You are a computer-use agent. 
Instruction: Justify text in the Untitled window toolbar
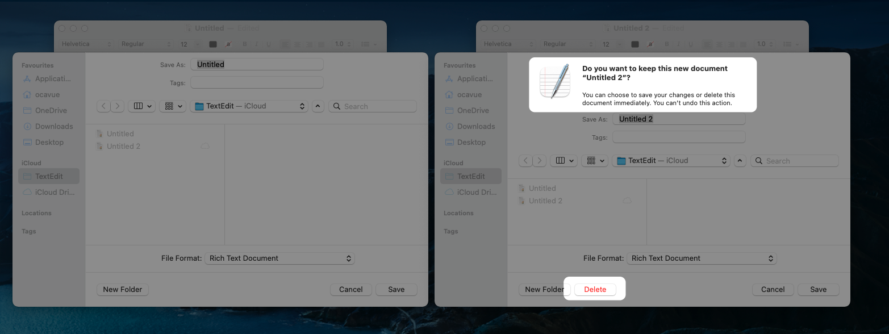tap(321, 44)
